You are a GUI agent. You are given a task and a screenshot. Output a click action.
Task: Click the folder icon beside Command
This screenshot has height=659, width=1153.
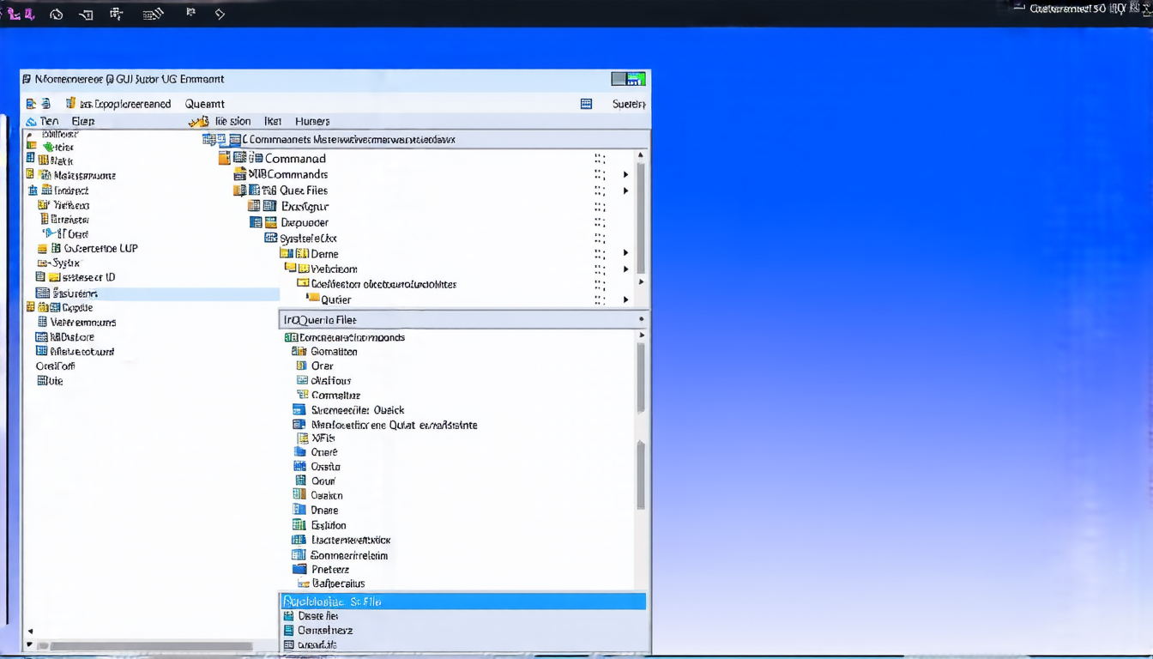[x=225, y=158]
